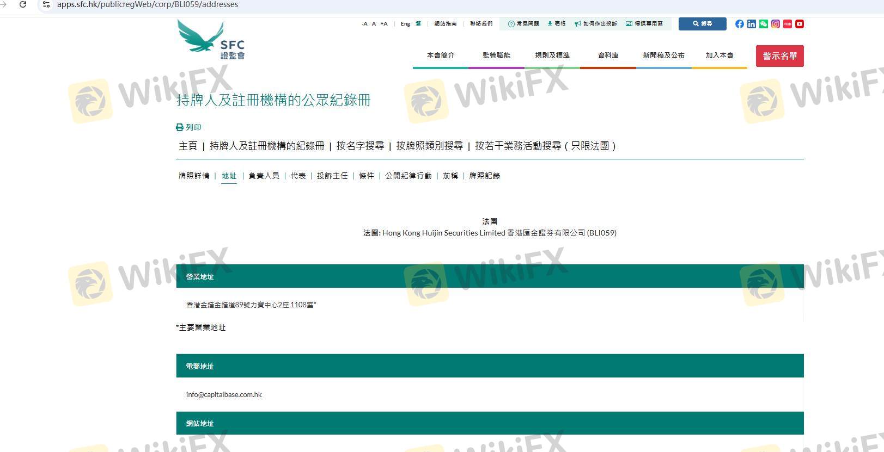The width and height of the screenshot is (884, 452).
Task: Click the 持牌人及註冊機構的公眾紀錄冊 page title
Action: (273, 100)
